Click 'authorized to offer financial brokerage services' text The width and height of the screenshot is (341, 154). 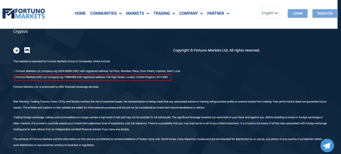pyautogui.click(x=56, y=87)
